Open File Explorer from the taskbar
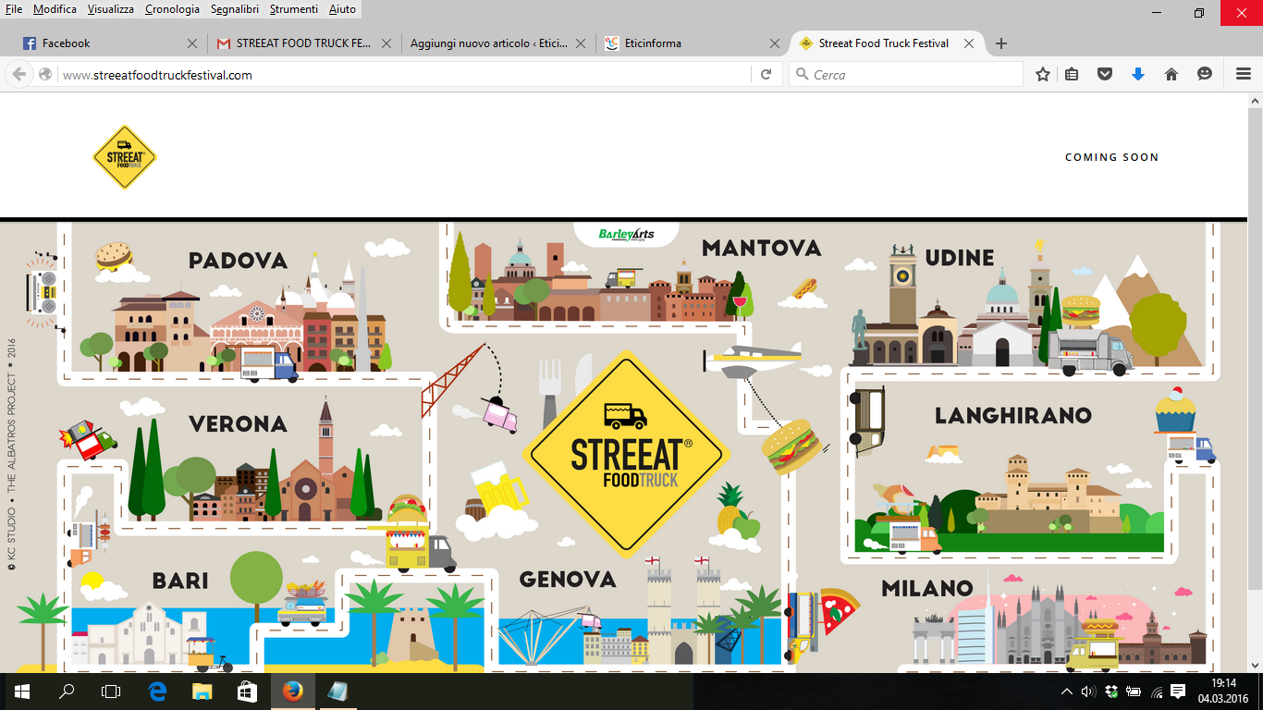Image resolution: width=1263 pixels, height=710 pixels. click(202, 691)
